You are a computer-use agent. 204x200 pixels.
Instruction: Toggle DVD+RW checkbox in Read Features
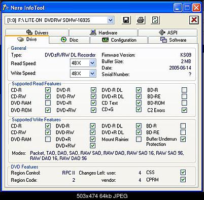93,110
